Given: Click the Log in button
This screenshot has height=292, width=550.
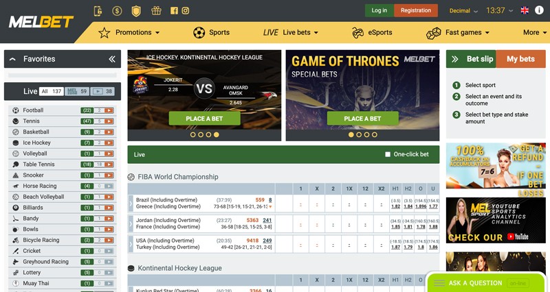Looking at the screenshot, I should click(379, 10).
